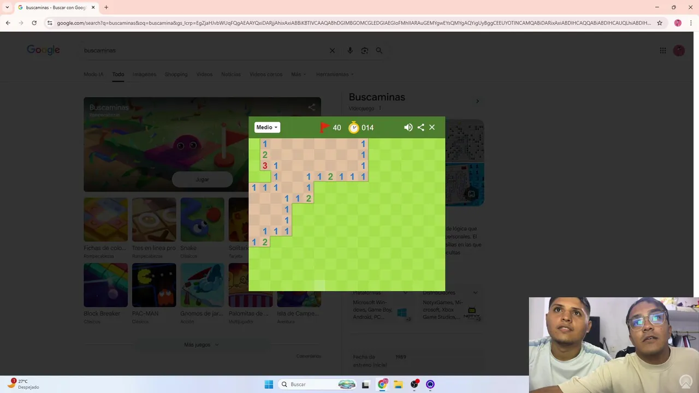Open the Google account avatar
699x393 pixels.
679,50
